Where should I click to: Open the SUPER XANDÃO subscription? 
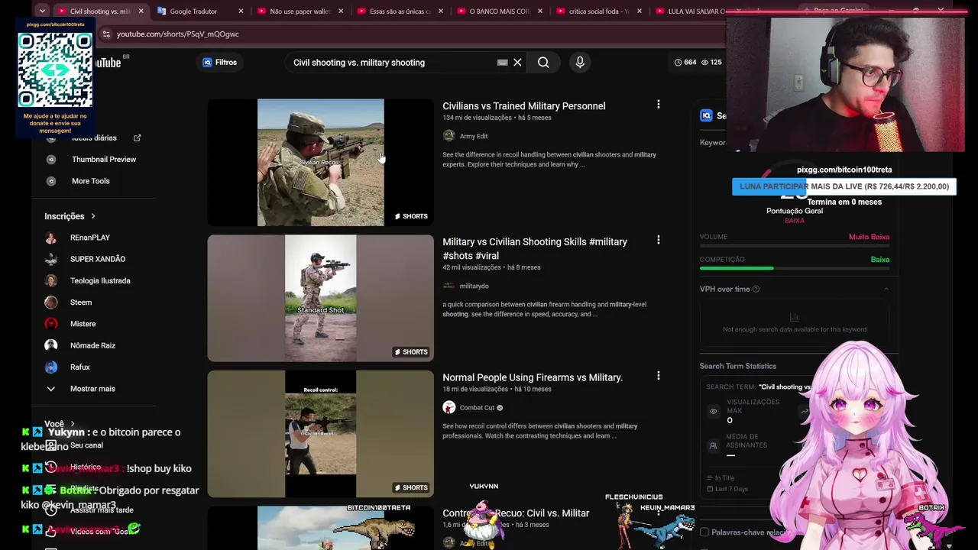click(x=98, y=259)
